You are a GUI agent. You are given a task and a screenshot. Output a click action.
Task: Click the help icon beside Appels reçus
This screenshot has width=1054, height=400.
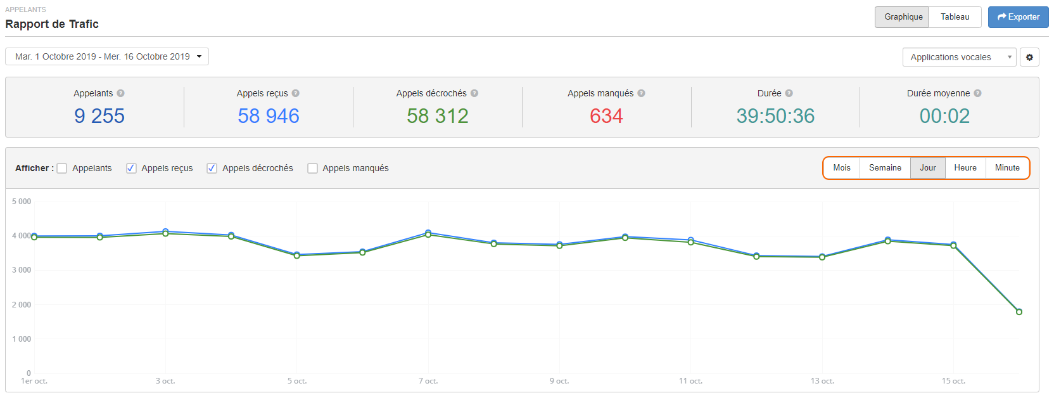[296, 93]
